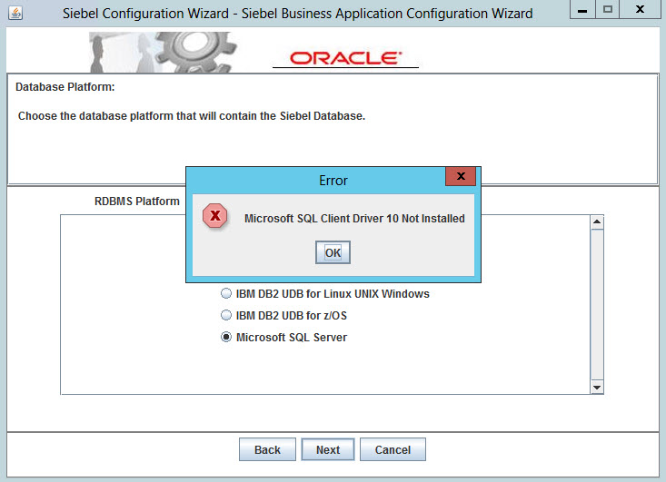Select the Microsoft SQL Server radio button

tap(226, 338)
